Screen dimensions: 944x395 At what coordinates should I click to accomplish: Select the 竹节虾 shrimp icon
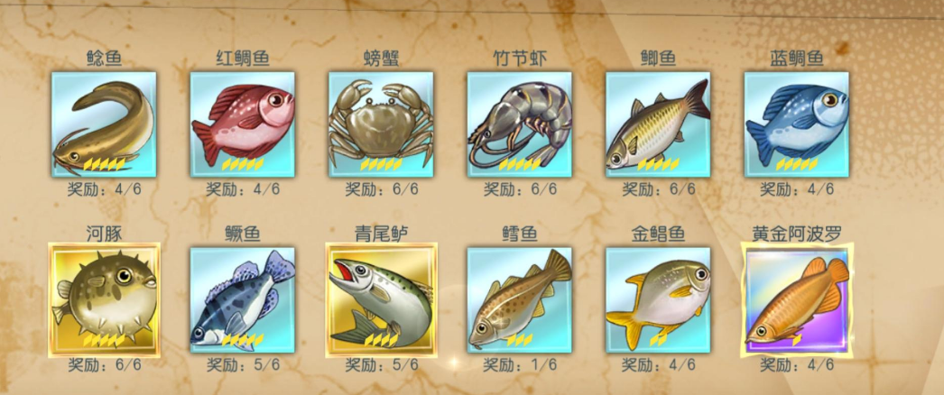coord(520,124)
